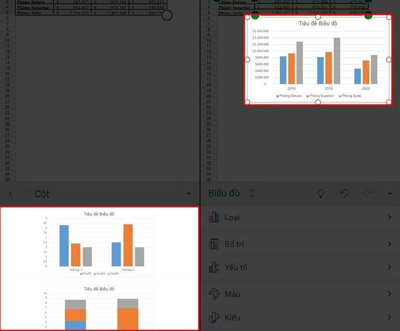Tap the Kiểu paintbrush icon
This screenshot has height=331, width=400.
pos(214,317)
